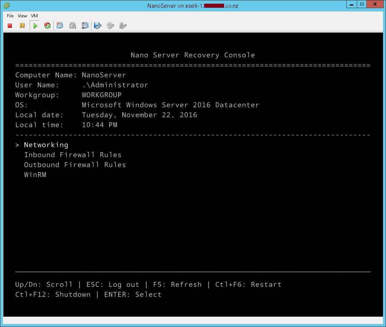Click the 'Ctl+F6: Restart' hint
Image resolution: width=386 pixels, height=327 pixels.
tap(248, 284)
